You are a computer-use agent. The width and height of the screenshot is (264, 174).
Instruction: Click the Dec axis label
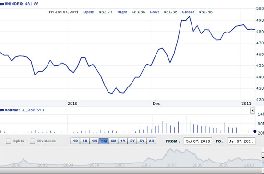point(156,104)
